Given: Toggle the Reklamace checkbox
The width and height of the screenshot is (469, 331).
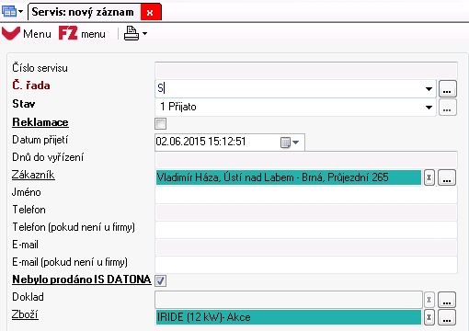Looking at the screenshot, I should tap(161, 124).
